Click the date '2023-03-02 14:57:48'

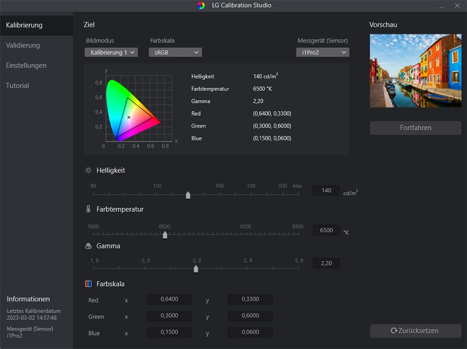(x=32, y=318)
